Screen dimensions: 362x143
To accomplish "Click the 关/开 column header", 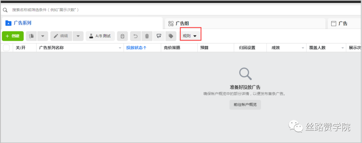I will [24, 48].
